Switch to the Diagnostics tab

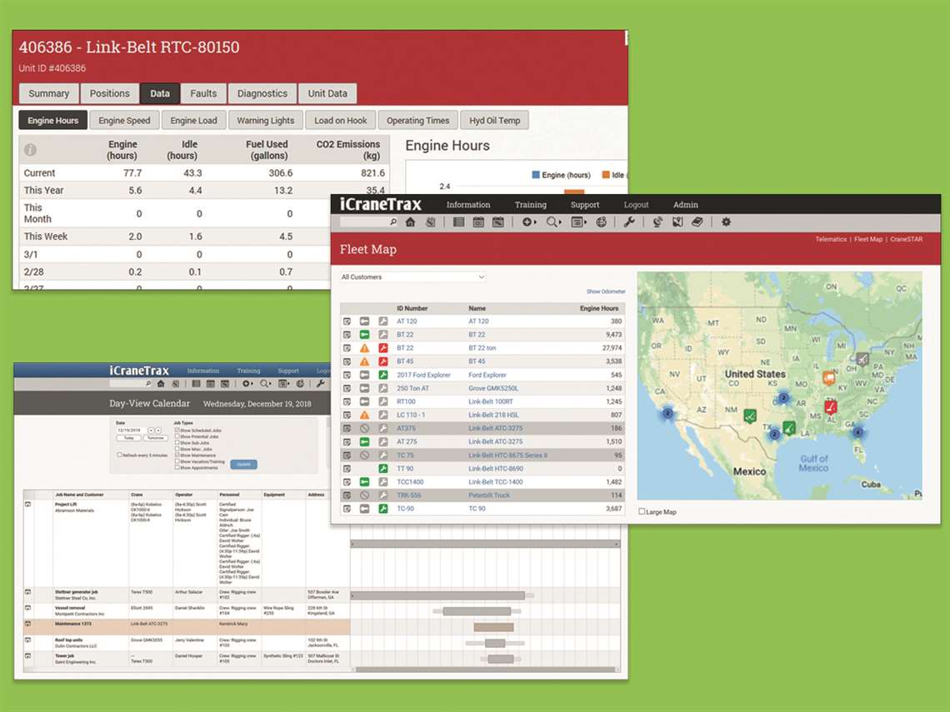point(262,93)
